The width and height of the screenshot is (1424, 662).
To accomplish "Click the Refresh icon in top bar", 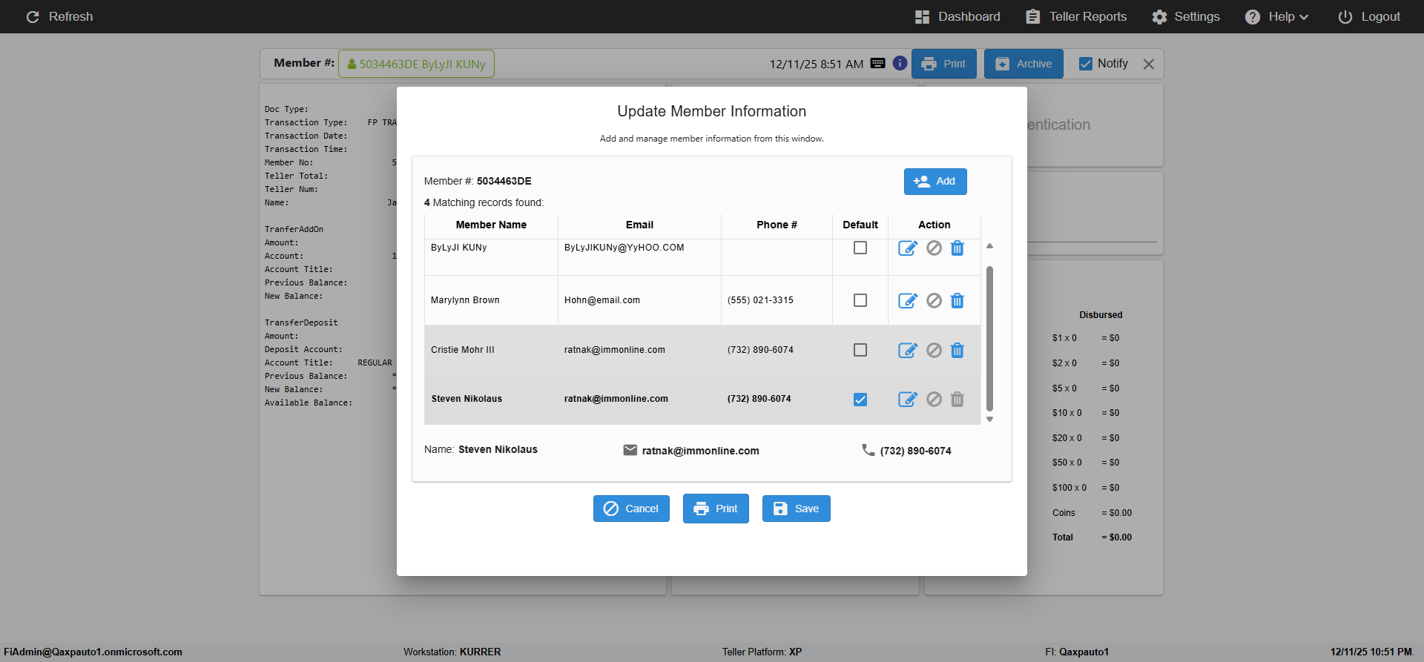I will click(33, 16).
